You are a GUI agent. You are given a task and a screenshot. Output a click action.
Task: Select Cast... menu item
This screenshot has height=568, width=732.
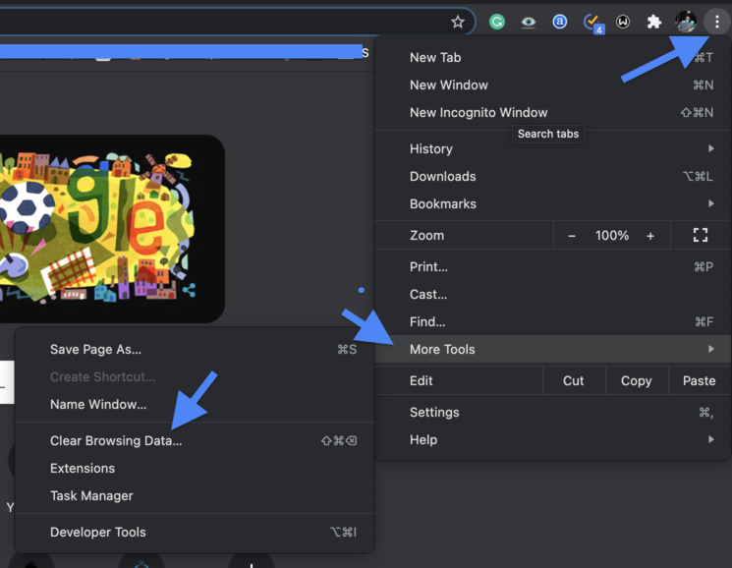(x=553, y=295)
